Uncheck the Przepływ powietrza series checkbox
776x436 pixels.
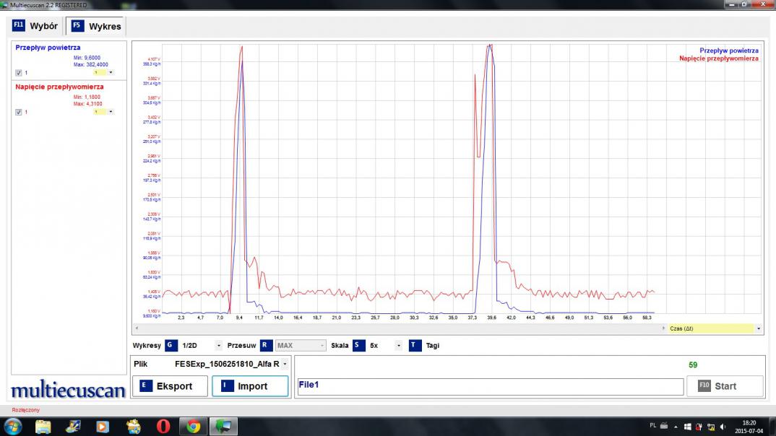click(19, 73)
